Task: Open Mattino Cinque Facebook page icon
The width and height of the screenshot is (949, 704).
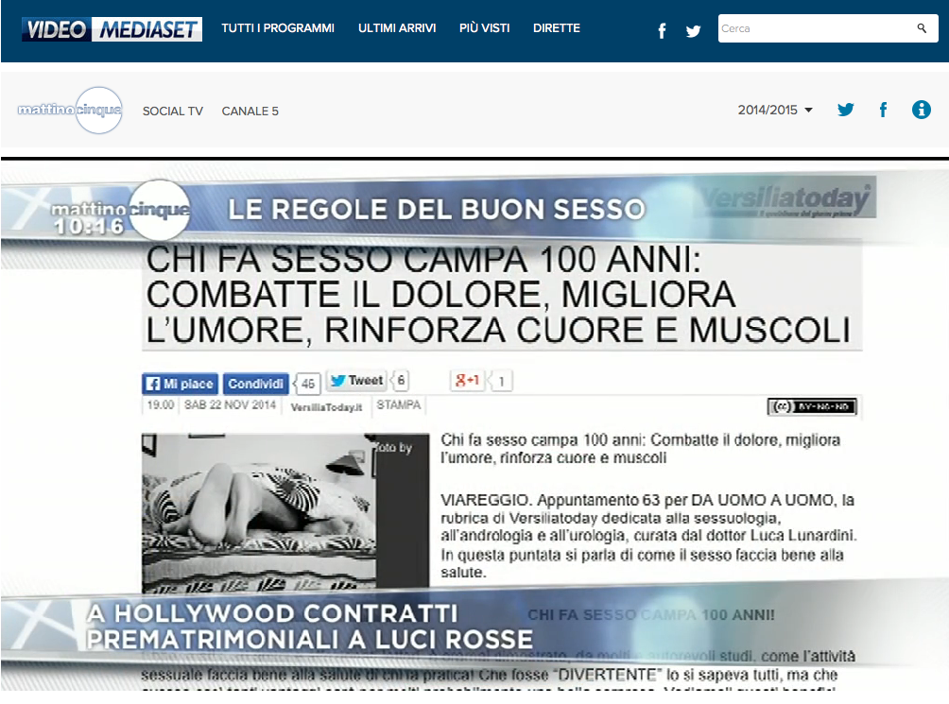Action: pos(883,110)
